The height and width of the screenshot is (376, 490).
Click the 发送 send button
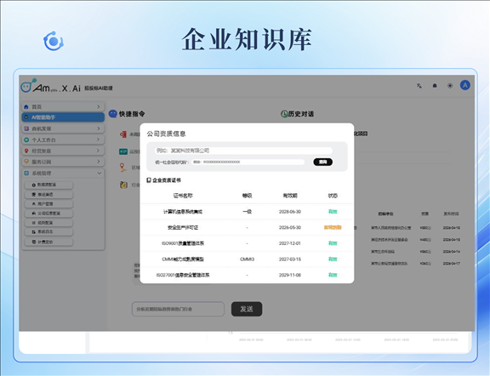247,309
